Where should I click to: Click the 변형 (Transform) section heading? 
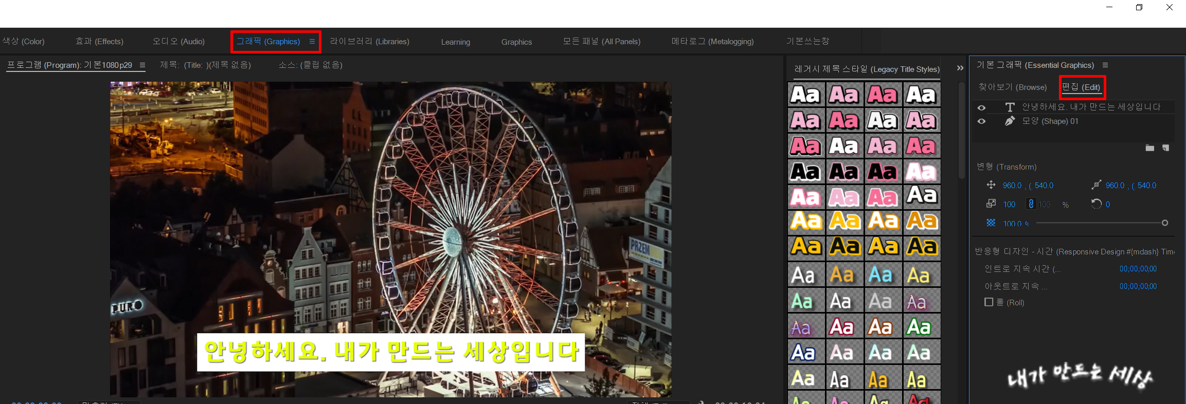tap(1007, 167)
